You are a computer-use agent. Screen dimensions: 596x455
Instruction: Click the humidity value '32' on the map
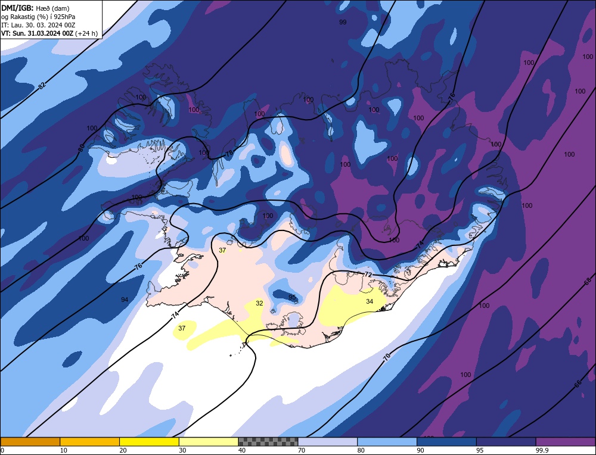(x=259, y=303)
